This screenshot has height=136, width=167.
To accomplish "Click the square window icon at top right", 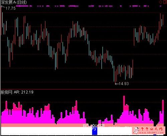I will [x=165, y=2].
